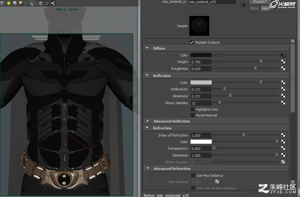Image resolution: width=300 pixels, height=197 pixels.
Task: Click the share-shaped joints icon in viewport toolbar
Action: click(53, 3)
